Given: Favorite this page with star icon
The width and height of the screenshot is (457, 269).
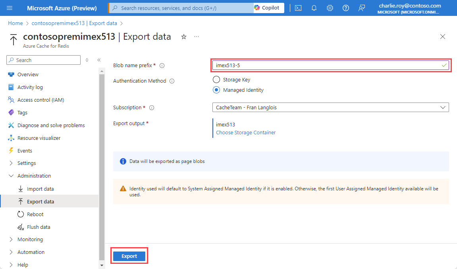Looking at the screenshot, I should coord(183,37).
